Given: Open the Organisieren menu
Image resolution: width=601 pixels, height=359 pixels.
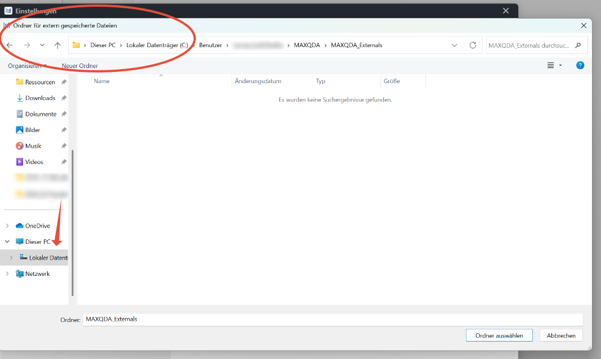Looking at the screenshot, I should click(x=27, y=66).
